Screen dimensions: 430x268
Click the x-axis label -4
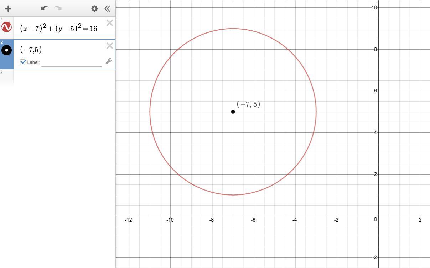[295, 220]
